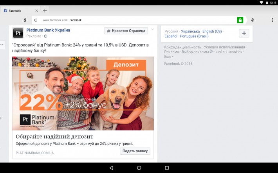Expand the Еще footer dropdown
The width and height of the screenshot is (278, 173).
pos(169,57)
